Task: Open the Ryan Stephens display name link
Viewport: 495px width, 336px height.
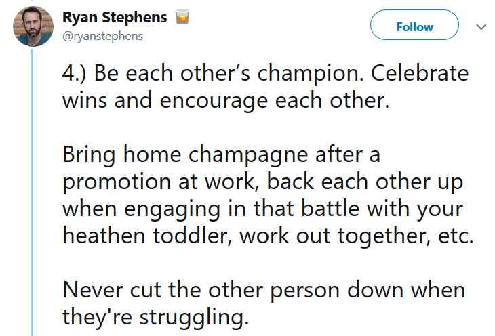Action: [x=115, y=17]
